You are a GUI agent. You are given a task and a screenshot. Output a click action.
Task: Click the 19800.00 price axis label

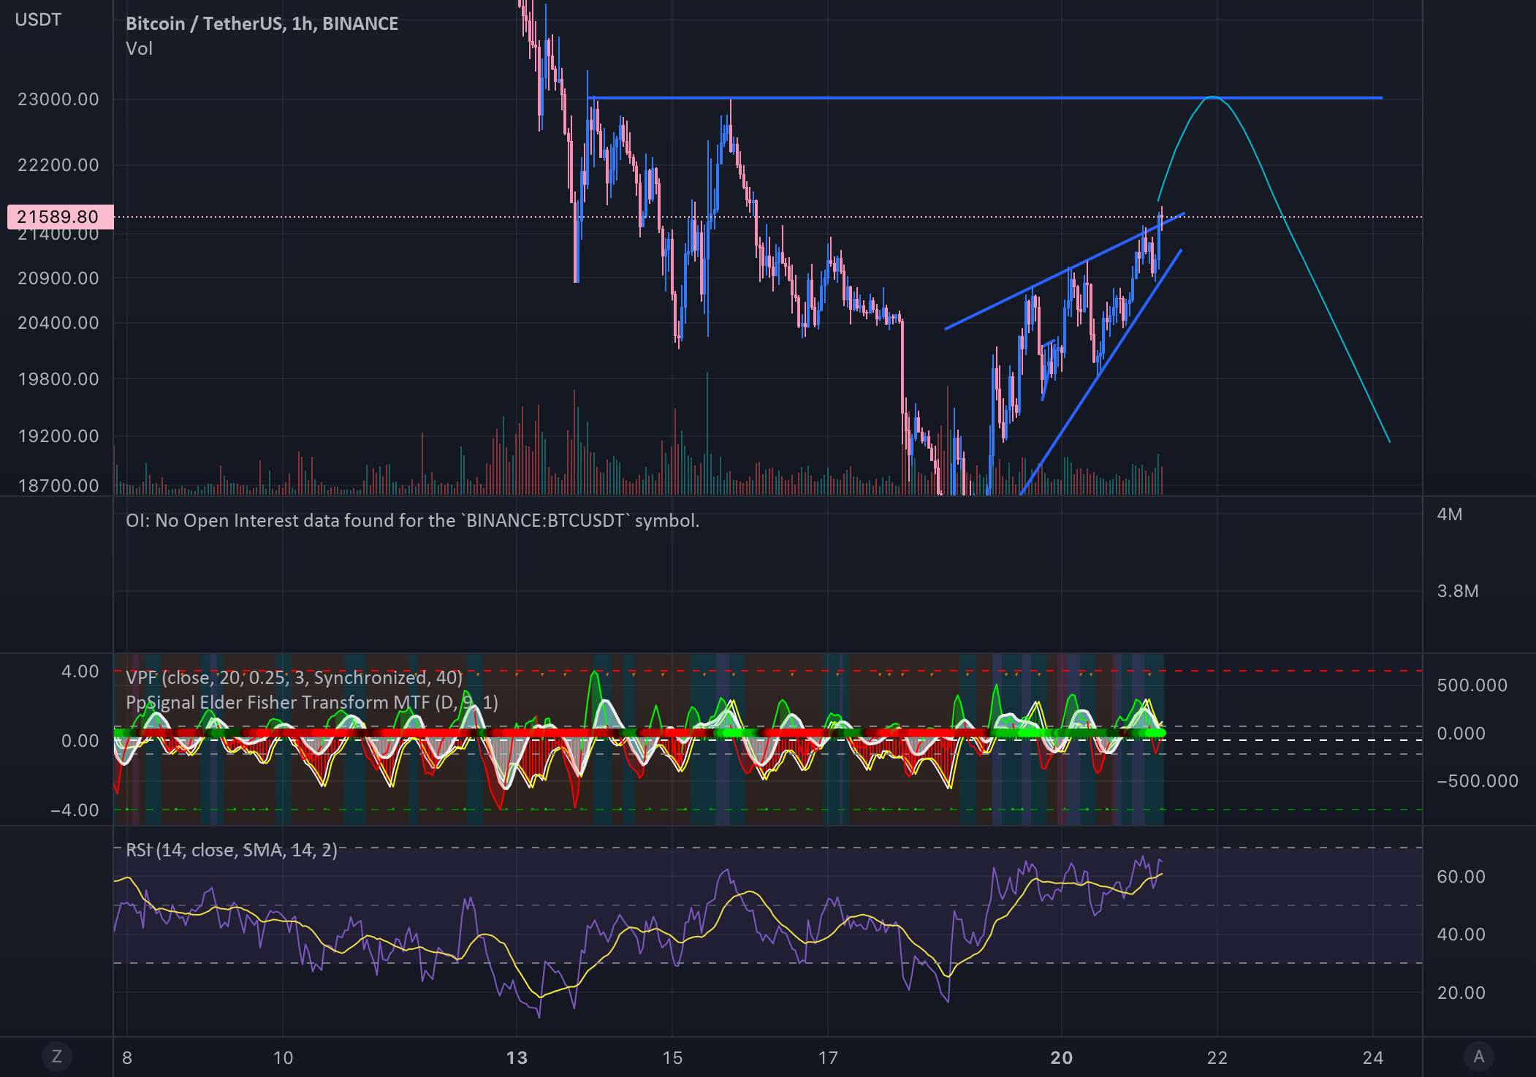coord(58,379)
